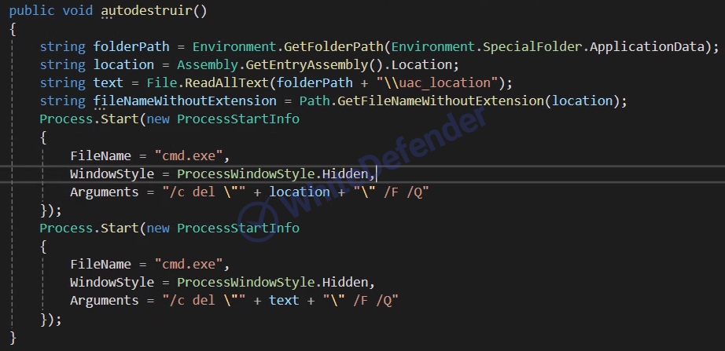The width and height of the screenshot is (725, 351).
Task: Click first Process.Start call
Action: (89, 119)
